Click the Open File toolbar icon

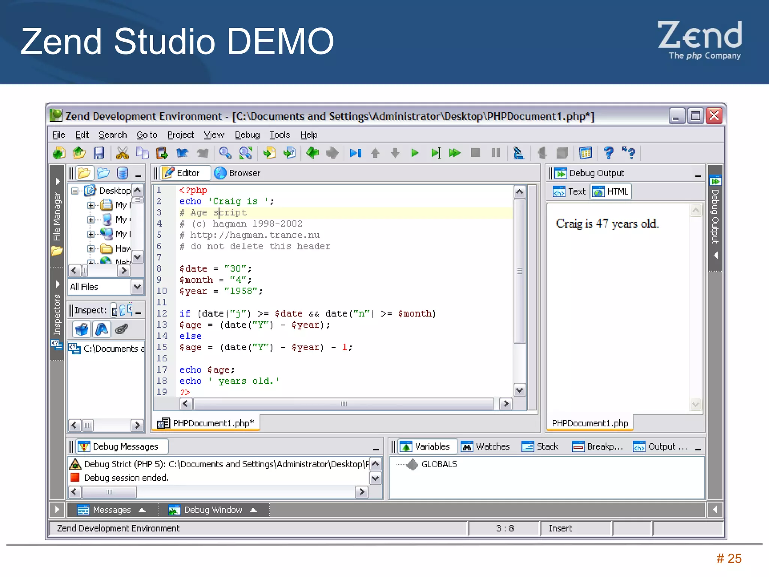coord(79,153)
